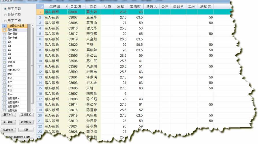Viewport: 258px width, 144px height.
Task: Click the 关闭 button
Action: coord(26,130)
